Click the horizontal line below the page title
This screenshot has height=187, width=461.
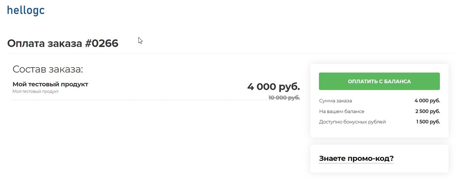230,53
